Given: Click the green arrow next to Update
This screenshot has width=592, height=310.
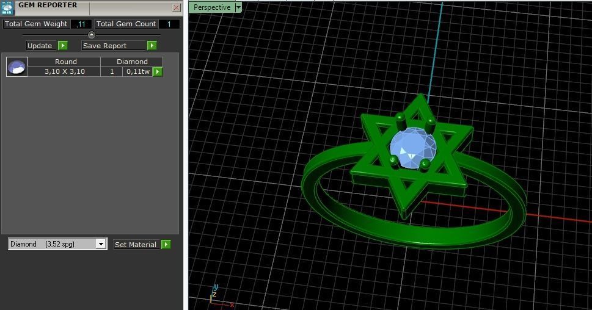Looking at the screenshot, I should coord(63,46).
